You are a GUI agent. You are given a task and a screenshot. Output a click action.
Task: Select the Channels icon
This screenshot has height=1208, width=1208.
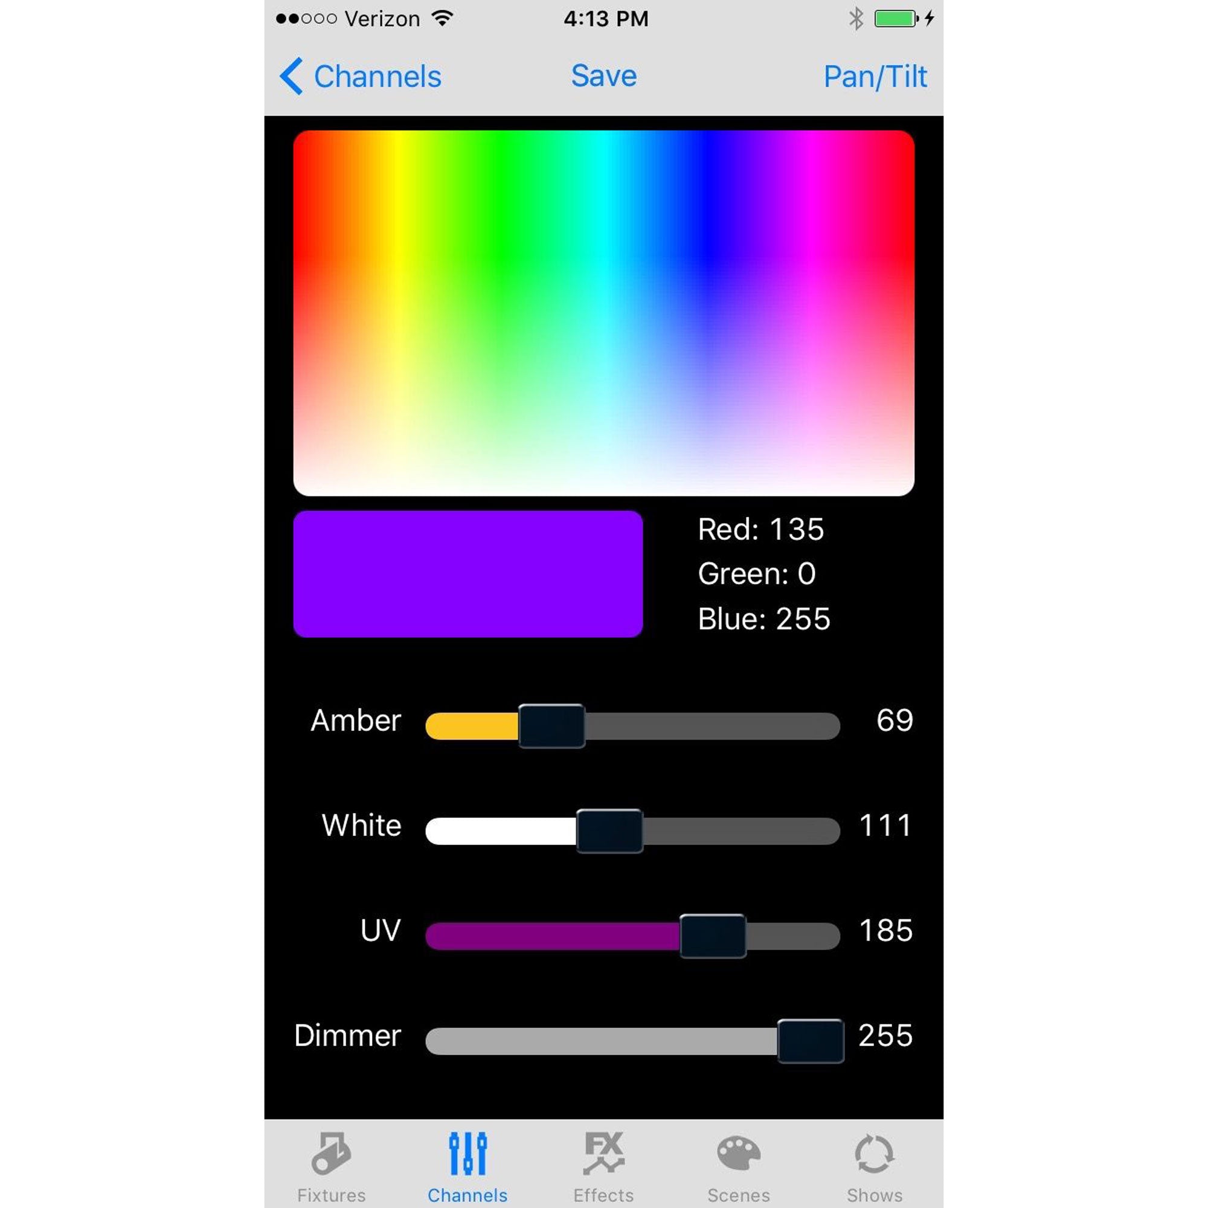click(467, 1156)
